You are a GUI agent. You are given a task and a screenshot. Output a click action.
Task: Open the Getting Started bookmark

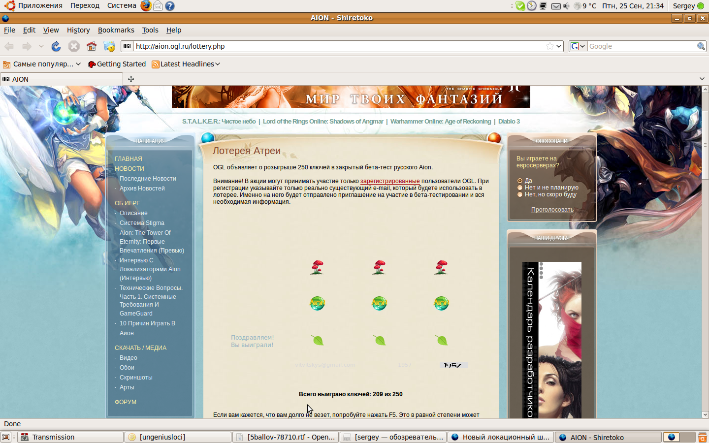click(x=117, y=64)
